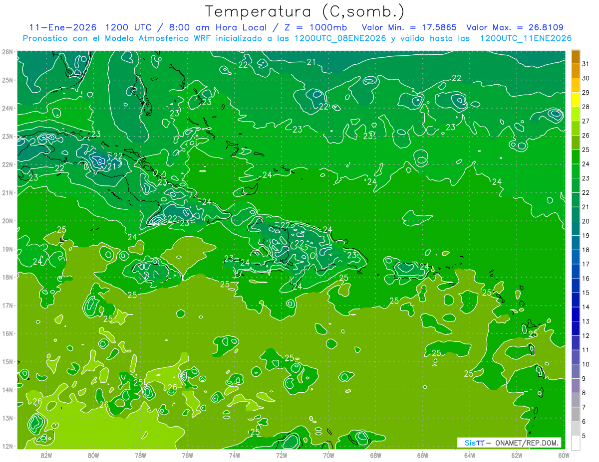Click the 64W longitude axis label
599x462 pixels.
[x=470, y=455]
